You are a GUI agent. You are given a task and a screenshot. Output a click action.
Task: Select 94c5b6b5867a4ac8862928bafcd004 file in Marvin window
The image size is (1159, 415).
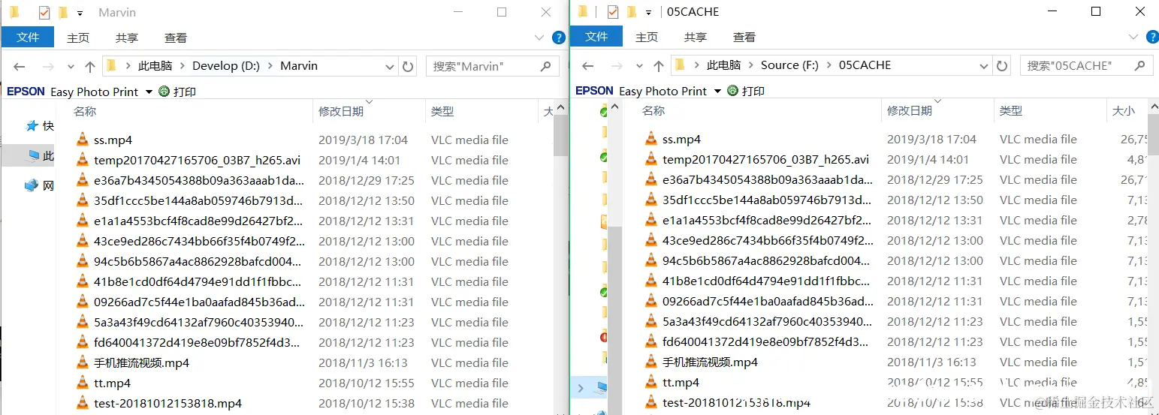tap(199, 261)
